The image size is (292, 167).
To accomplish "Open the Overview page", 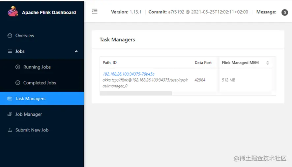I will [x=42, y=36].
